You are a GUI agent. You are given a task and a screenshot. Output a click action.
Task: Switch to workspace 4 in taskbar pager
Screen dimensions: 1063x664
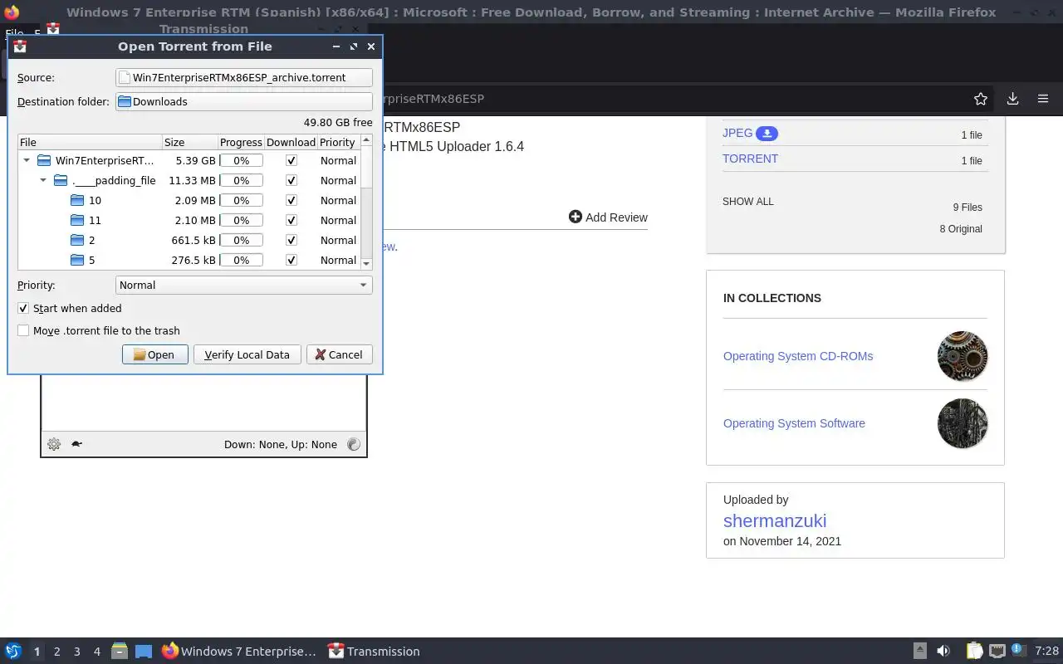[x=96, y=652]
